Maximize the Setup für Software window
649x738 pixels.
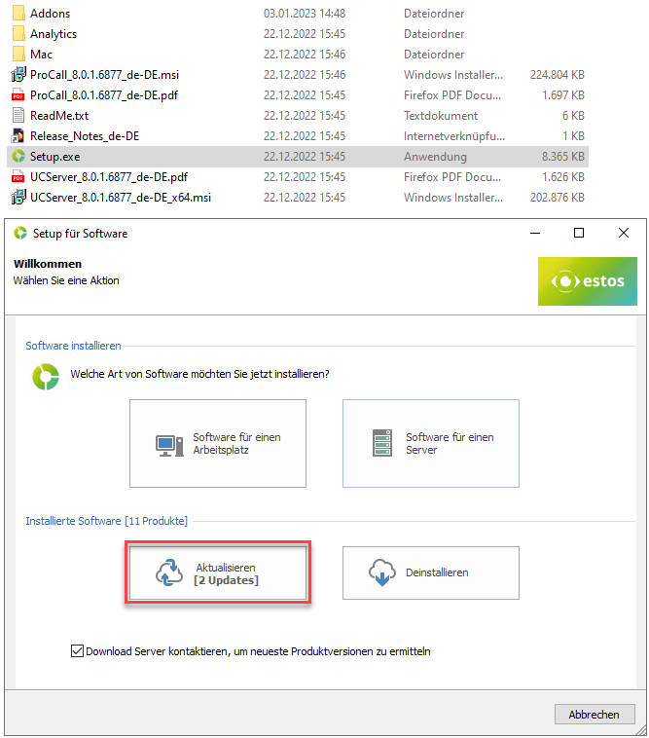click(579, 234)
